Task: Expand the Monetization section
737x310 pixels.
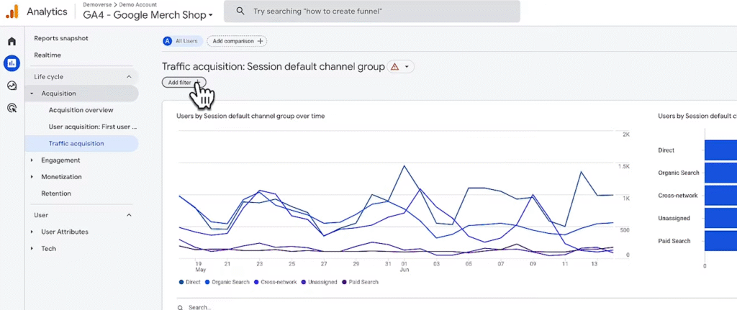Action: tap(32, 177)
